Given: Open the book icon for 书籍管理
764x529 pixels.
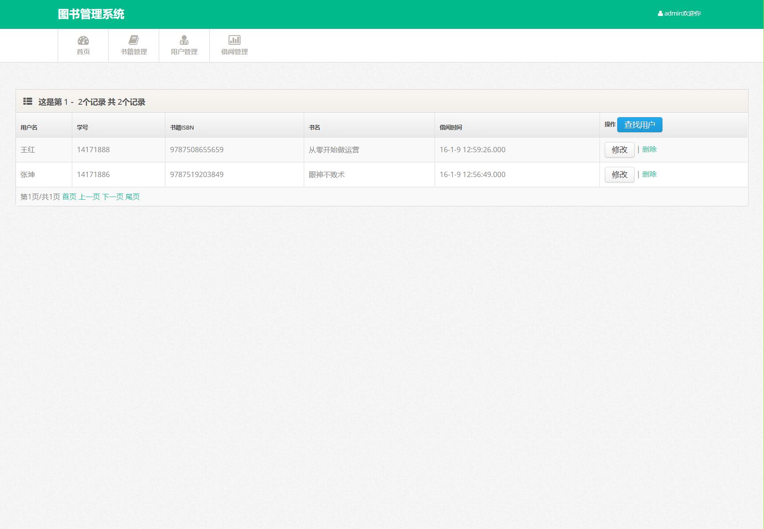Looking at the screenshot, I should coord(133,40).
